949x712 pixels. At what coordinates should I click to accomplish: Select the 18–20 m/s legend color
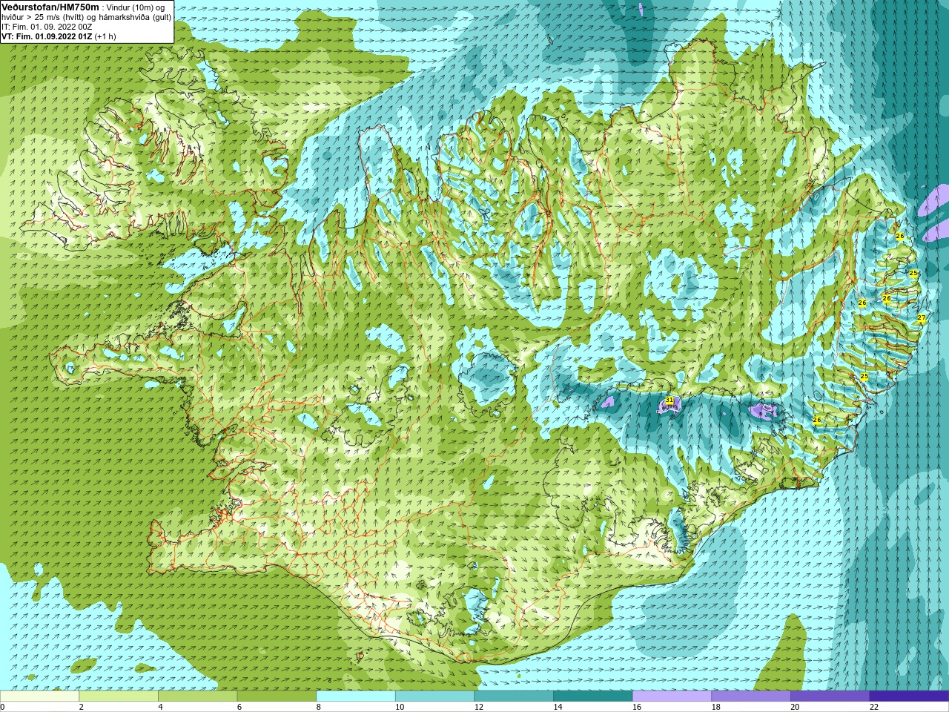tap(751, 696)
